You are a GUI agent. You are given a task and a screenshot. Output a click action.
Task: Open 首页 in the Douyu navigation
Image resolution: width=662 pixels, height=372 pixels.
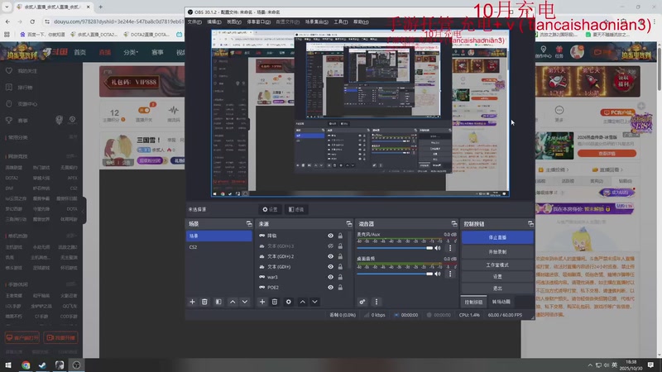click(x=79, y=52)
